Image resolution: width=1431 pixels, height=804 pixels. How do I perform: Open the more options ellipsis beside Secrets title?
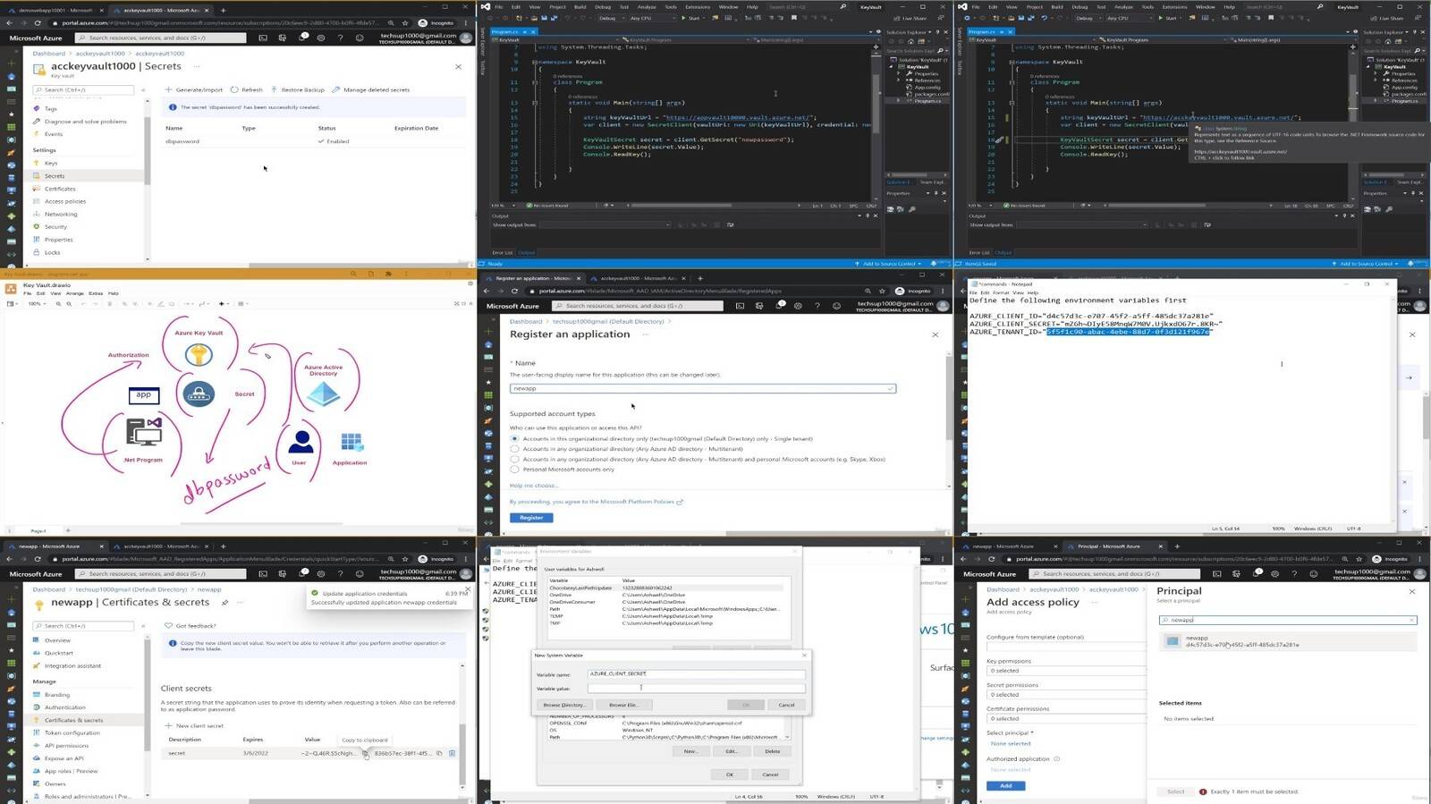click(197, 66)
